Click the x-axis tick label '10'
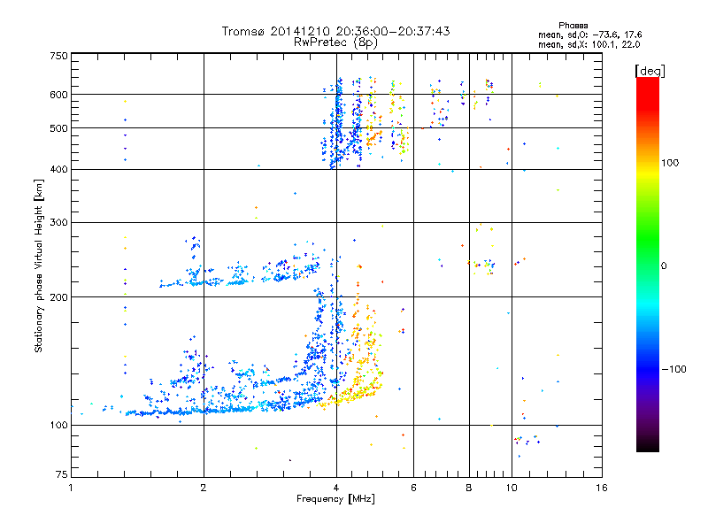This screenshot has width=708, height=531. (x=512, y=488)
